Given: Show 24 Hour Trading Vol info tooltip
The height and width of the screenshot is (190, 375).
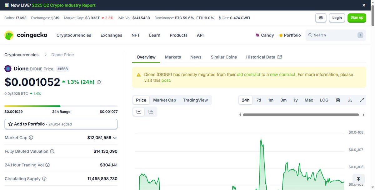Looking at the screenshot, I should (x=47, y=165).
